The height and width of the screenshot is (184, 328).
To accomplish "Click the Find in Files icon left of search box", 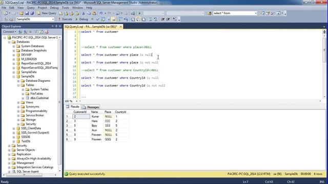I will [x=209, y=13].
